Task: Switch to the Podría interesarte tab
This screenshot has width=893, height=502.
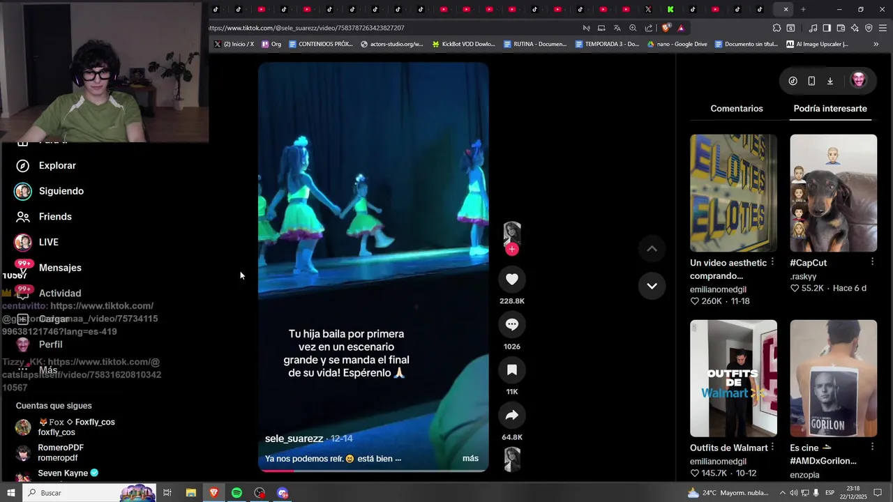Action: pos(830,109)
